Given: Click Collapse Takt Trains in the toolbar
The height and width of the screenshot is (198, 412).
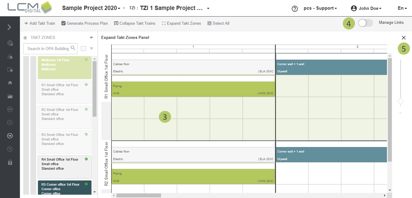Looking at the screenshot, I should 135,23.
